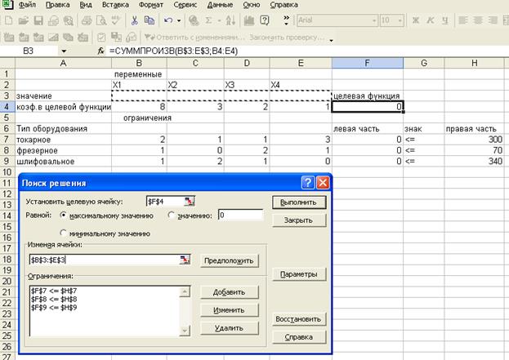Select the 'значению' radio button

[171, 216]
